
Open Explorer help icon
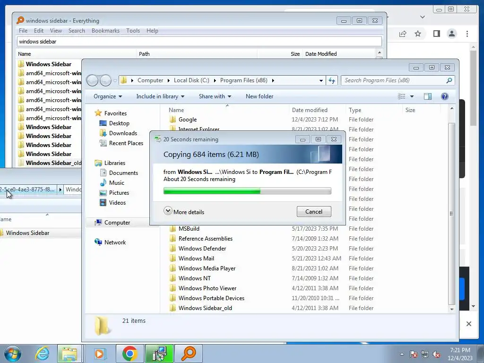point(444,96)
